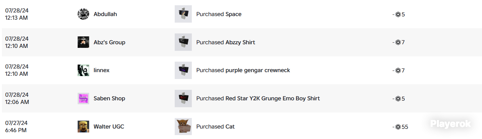Click Robux icon beside the 55 amount
Screen dimensions: 482x139
pyautogui.click(x=398, y=127)
